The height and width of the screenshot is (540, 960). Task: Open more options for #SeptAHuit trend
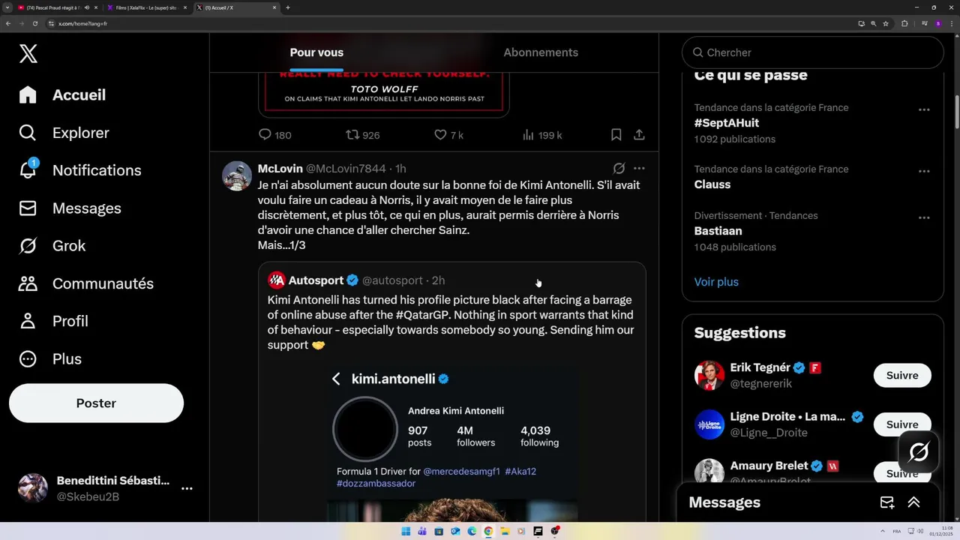924,109
